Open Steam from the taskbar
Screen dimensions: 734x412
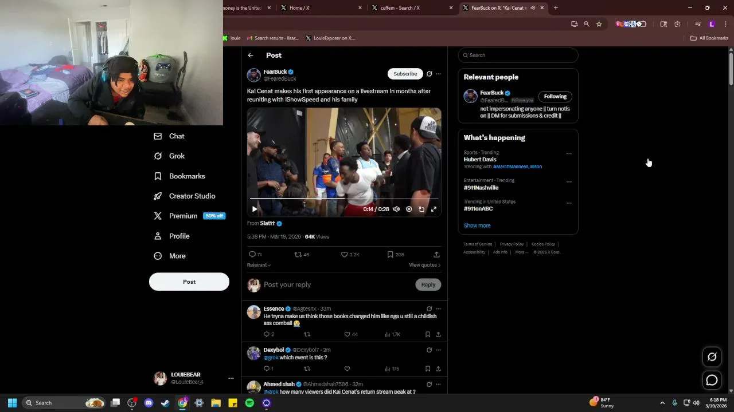(165, 403)
